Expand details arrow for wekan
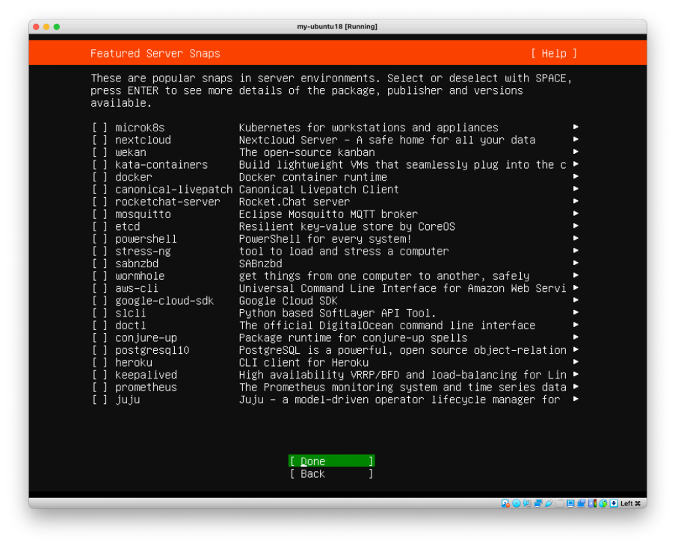Image resolution: width=675 pixels, height=545 pixels. click(576, 152)
